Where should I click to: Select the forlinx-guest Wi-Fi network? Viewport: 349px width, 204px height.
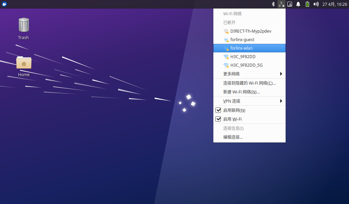[x=242, y=40]
